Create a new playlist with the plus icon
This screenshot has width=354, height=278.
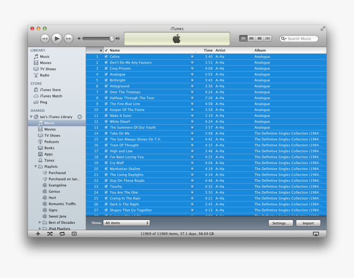pos(38,234)
